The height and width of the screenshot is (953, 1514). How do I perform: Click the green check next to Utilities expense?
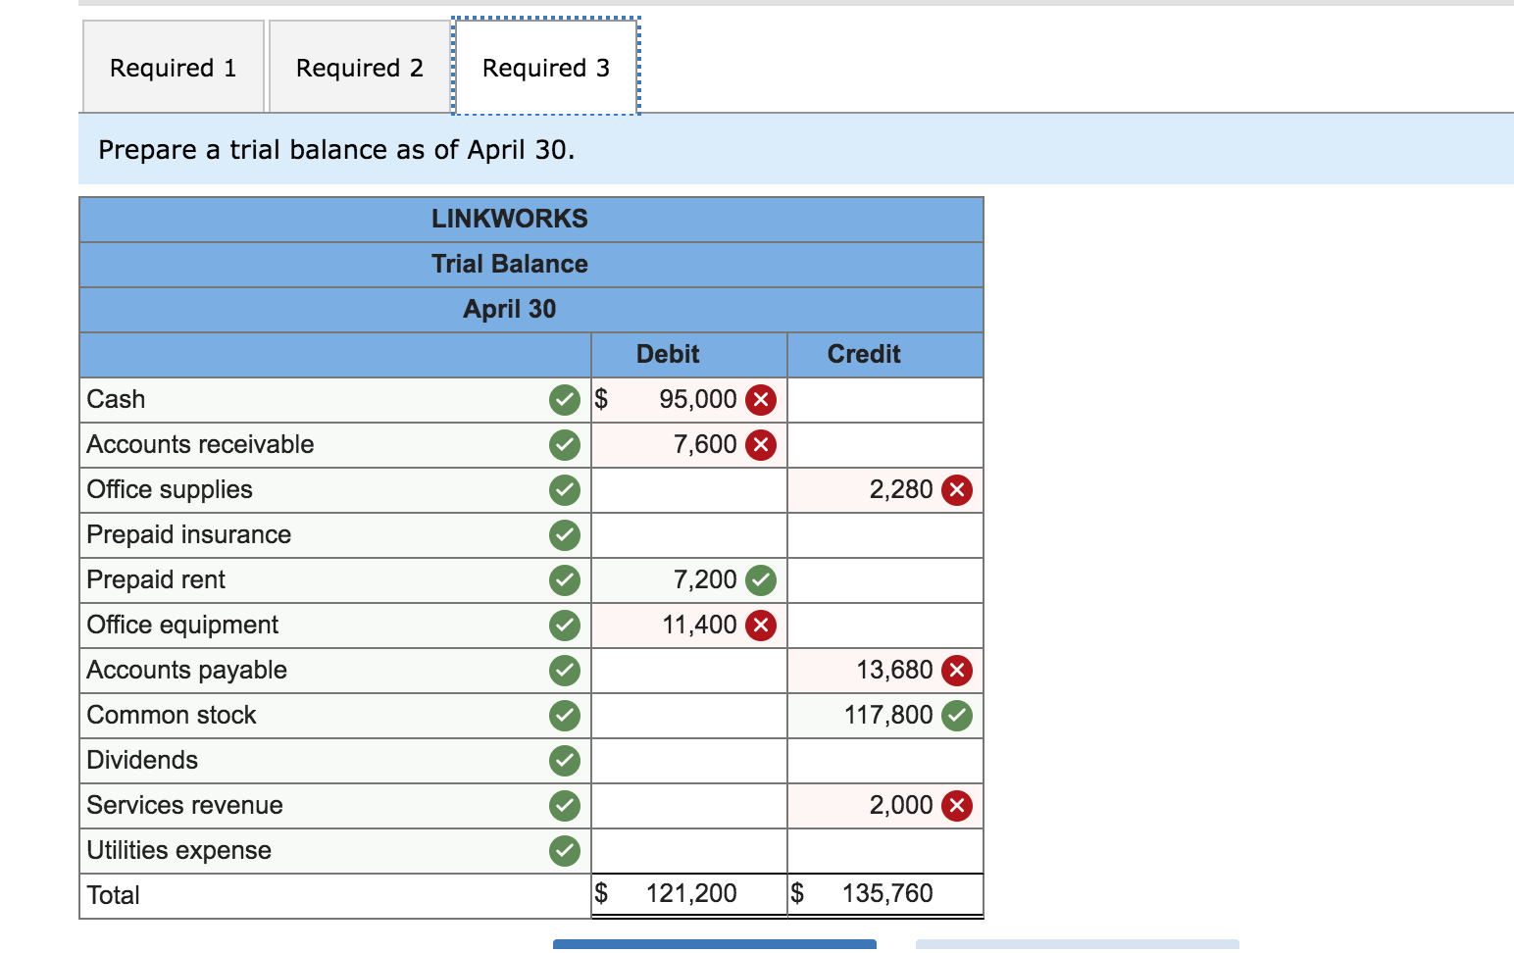[x=565, y=851]
